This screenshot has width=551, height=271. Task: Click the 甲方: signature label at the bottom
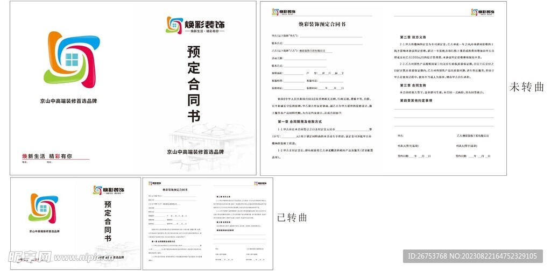pyautogui.click(x=400, y=136)
